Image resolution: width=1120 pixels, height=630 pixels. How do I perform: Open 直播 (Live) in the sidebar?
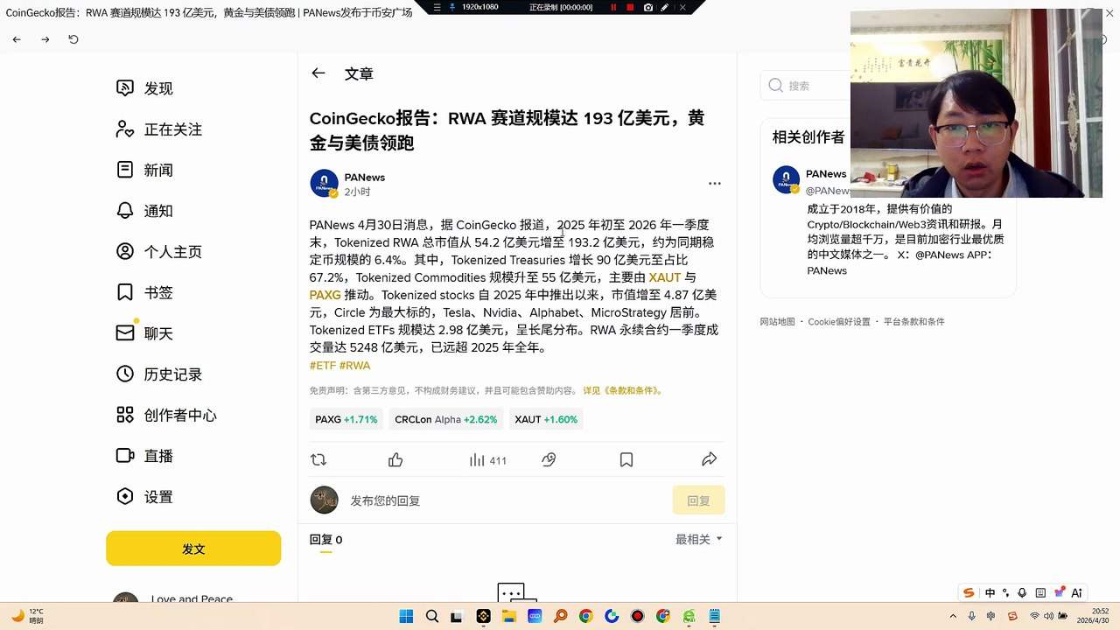[x=145, y=456]
